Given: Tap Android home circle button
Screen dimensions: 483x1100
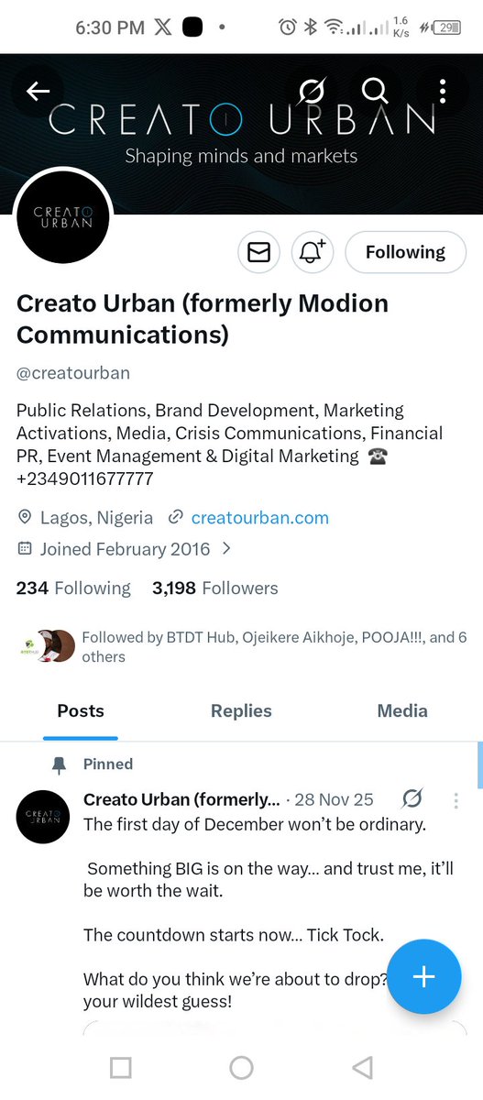Looking at the screenshot, I should click(241, 1067).
